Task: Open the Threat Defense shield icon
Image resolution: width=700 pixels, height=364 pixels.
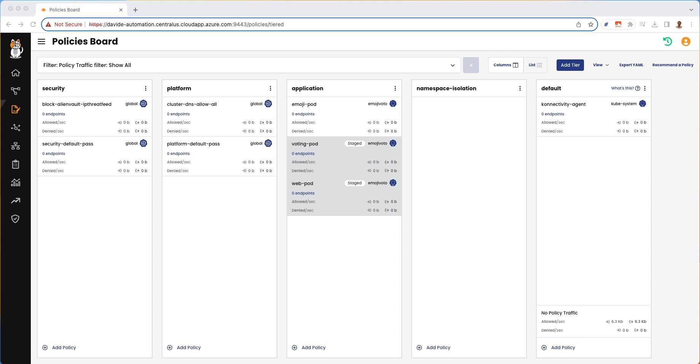Action: [x=16, y=219]
